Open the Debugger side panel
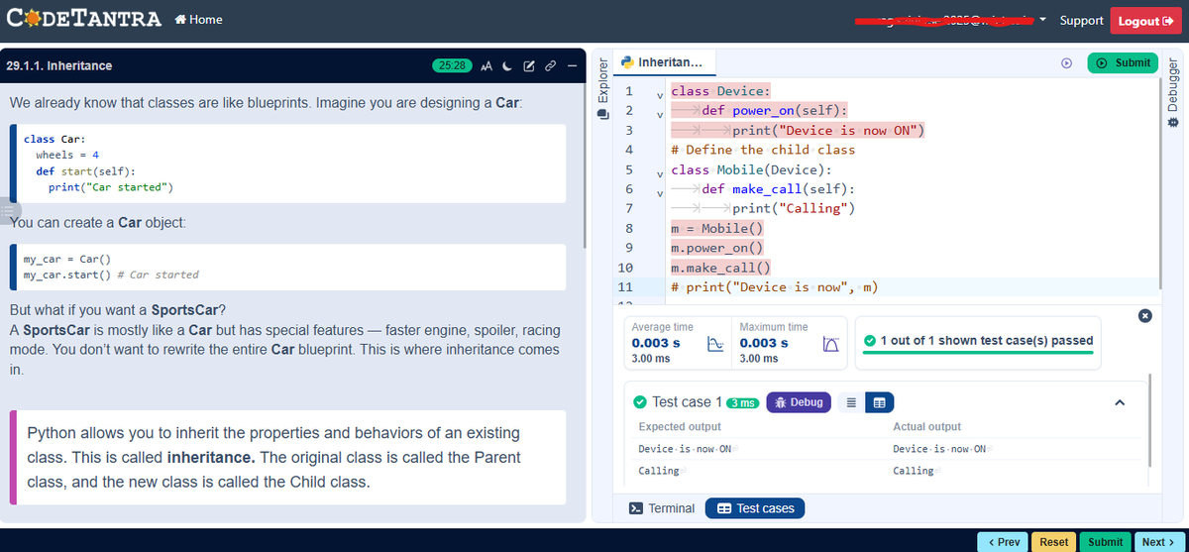 [x=1175, y=92]
